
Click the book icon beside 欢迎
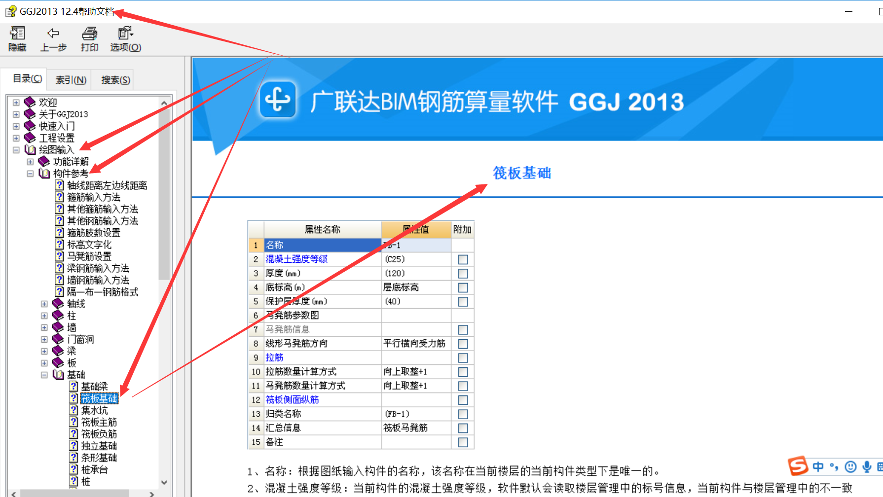[30, 102]
